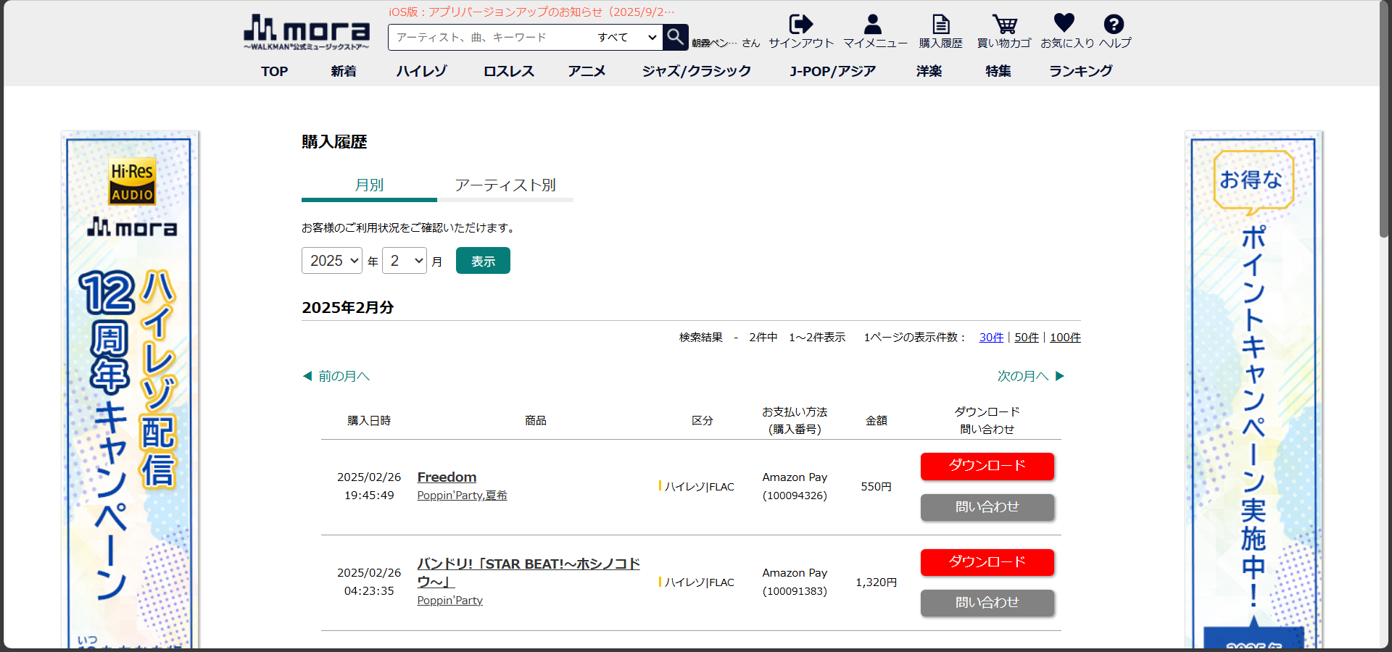Select the ハイレゾ navigation menu item
This screenshot has width=1392, height=652.
point(421,71)
